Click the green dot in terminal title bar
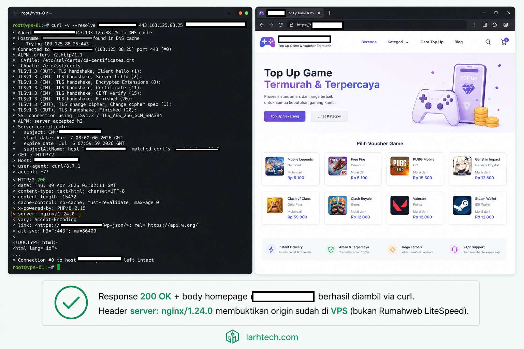The width and height of the screenshot is (524, 349). pyautogui.click(x=246, y=13)
